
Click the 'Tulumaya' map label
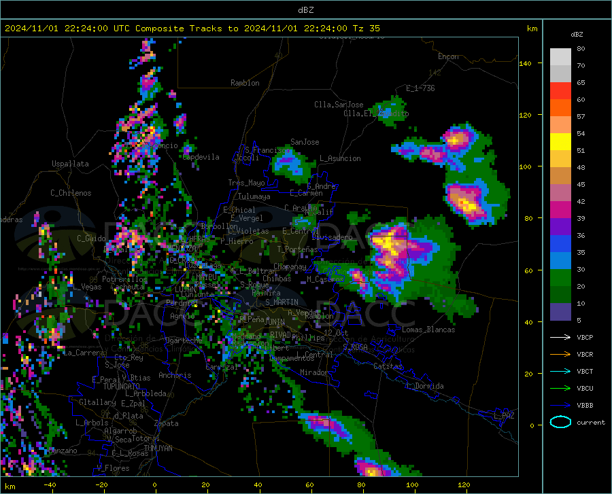pos(254,196)
